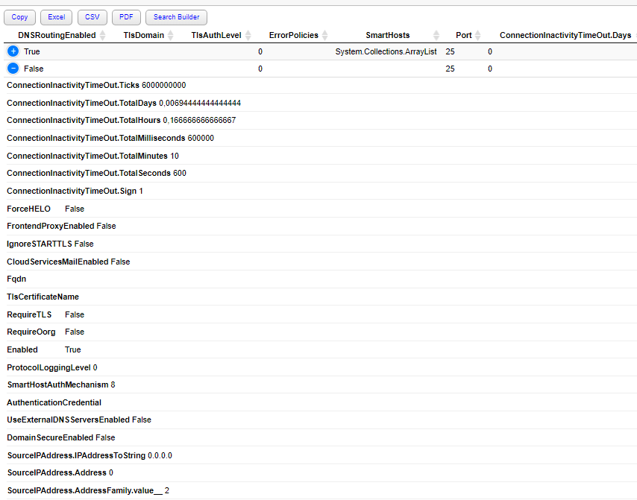Click DomainSecureEnabled False row
Image resolution: width=637 pixels, height=500 pixels.
click(x=320, y=437)
